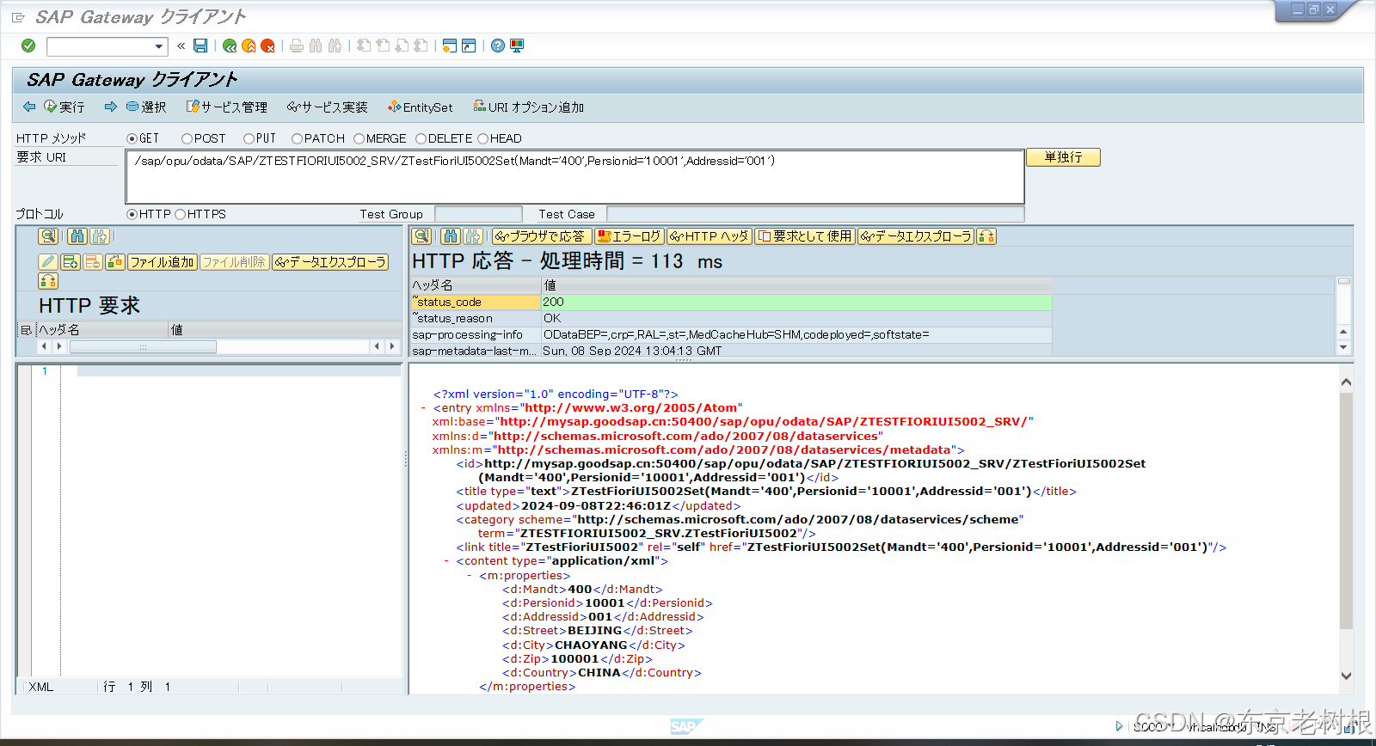
Task: Click the EntitySet button
Action: pos(421,107)
